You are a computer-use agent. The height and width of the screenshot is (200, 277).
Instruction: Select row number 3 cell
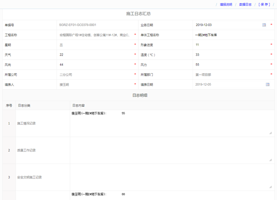tap(9, 177)
